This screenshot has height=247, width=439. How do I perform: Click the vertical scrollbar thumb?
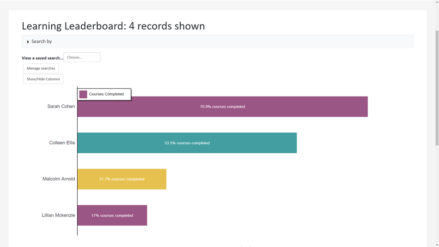pos(437,87)
